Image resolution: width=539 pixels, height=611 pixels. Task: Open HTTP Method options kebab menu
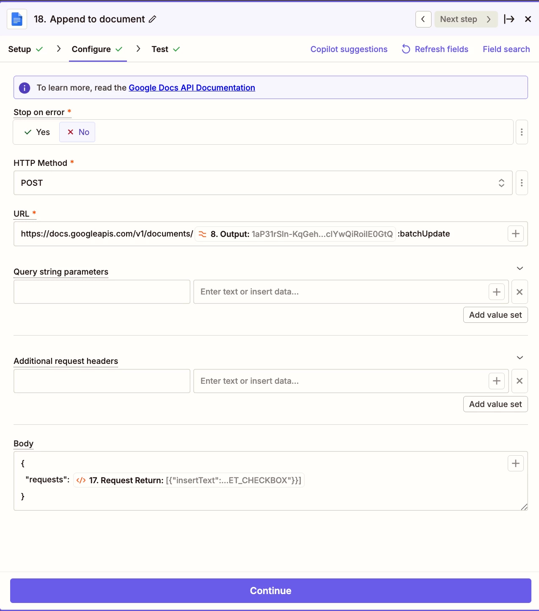522,183
